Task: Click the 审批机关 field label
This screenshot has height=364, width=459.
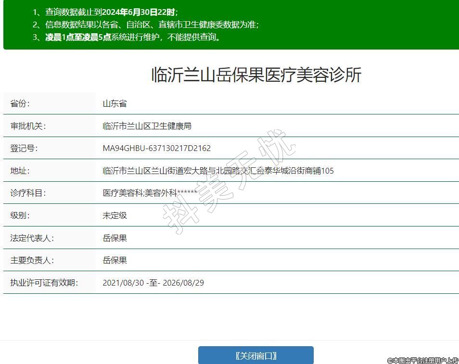Action: (x=27, y=126)
